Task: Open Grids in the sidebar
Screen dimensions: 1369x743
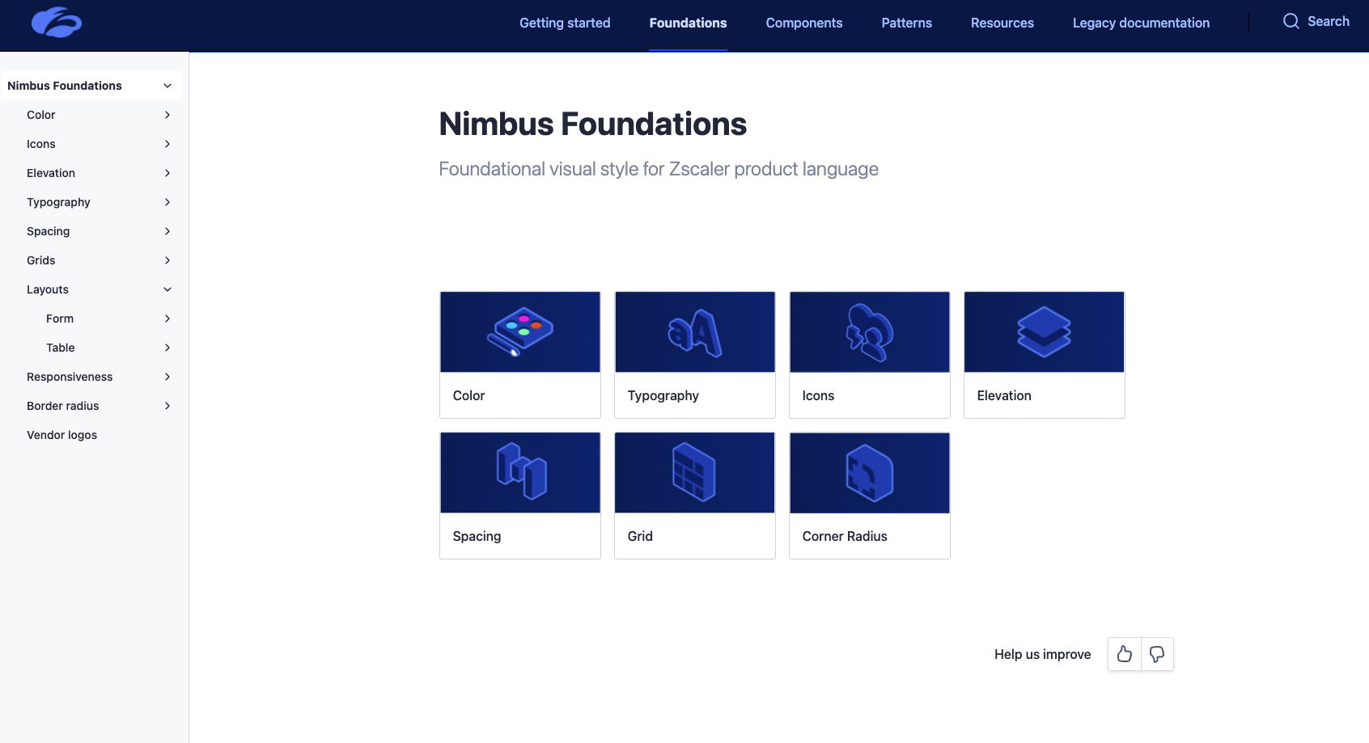Action: (x=41, y=260)
